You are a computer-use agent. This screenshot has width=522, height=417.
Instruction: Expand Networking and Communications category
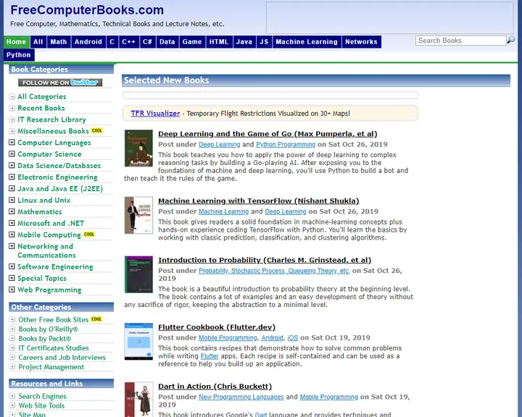click(x=12, y=246)
